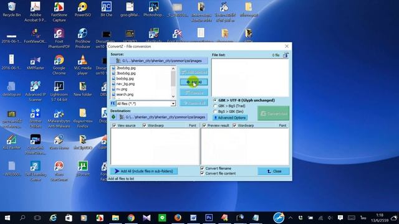399x224 pixels.
Task: Click the green Convert button
Action: coord(273,113)
